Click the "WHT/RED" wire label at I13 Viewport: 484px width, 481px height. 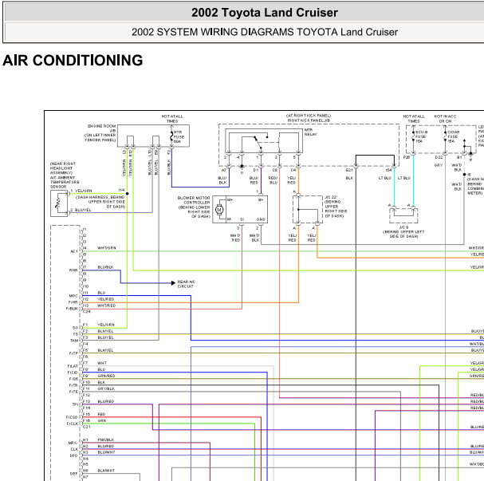(107, 306)
